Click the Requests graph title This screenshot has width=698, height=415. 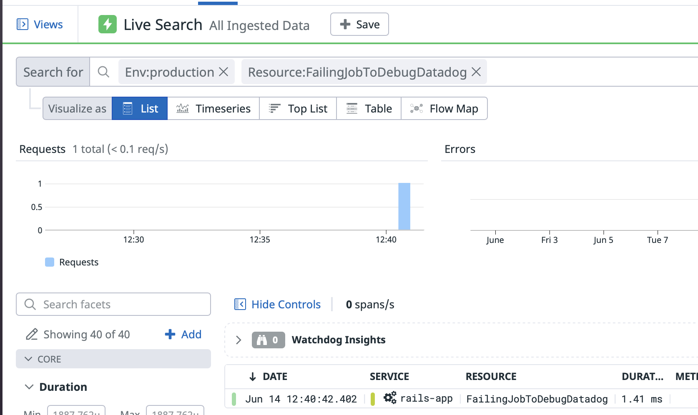(x=42, y=149)
